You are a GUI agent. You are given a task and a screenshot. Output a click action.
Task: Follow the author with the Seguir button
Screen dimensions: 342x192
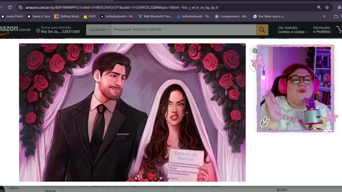pyautogui.click(x=50, y=190)
